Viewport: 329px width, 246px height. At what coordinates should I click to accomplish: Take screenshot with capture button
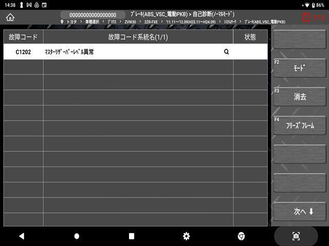point(296,236)
